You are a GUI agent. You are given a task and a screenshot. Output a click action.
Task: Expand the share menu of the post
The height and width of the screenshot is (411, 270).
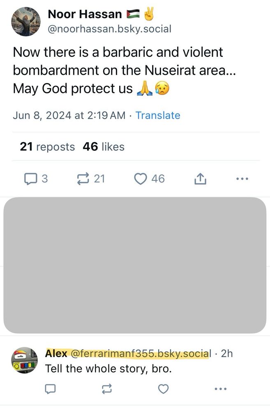tap(200, 178)
